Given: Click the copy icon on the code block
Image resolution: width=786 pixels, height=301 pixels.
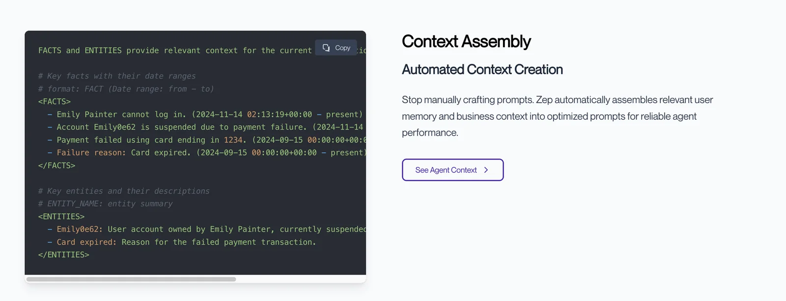Looking at the screenshot, I should tap(326, 48).
